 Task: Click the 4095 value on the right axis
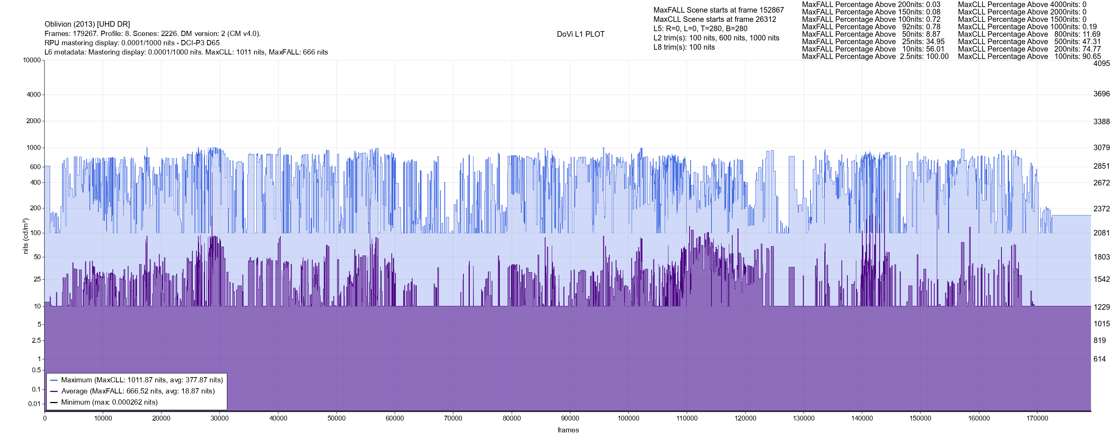(x=1101, y=63)
